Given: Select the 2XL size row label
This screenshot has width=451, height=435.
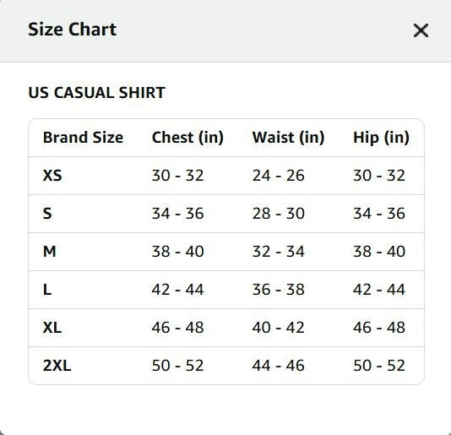Looking at the screenshot, I should click(57, 366).
